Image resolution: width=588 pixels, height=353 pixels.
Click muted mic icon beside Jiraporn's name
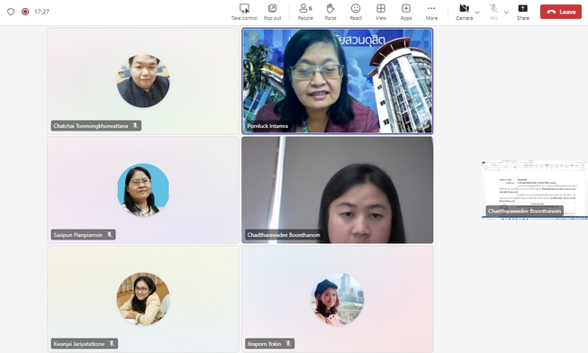(288, 344)
